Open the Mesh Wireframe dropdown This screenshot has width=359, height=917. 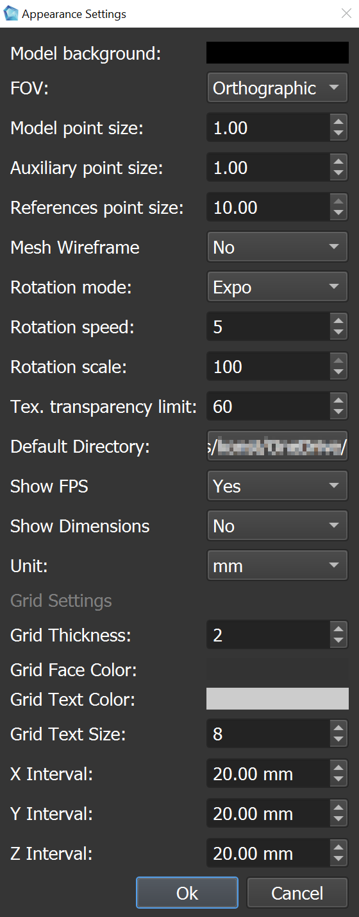click(x=277, y=247)
